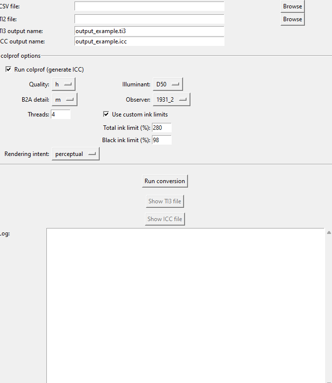Screen dimensions: 332x383
Task: Expand the Observer 1931_2 dropdown
Action: (x=171, y=100)
